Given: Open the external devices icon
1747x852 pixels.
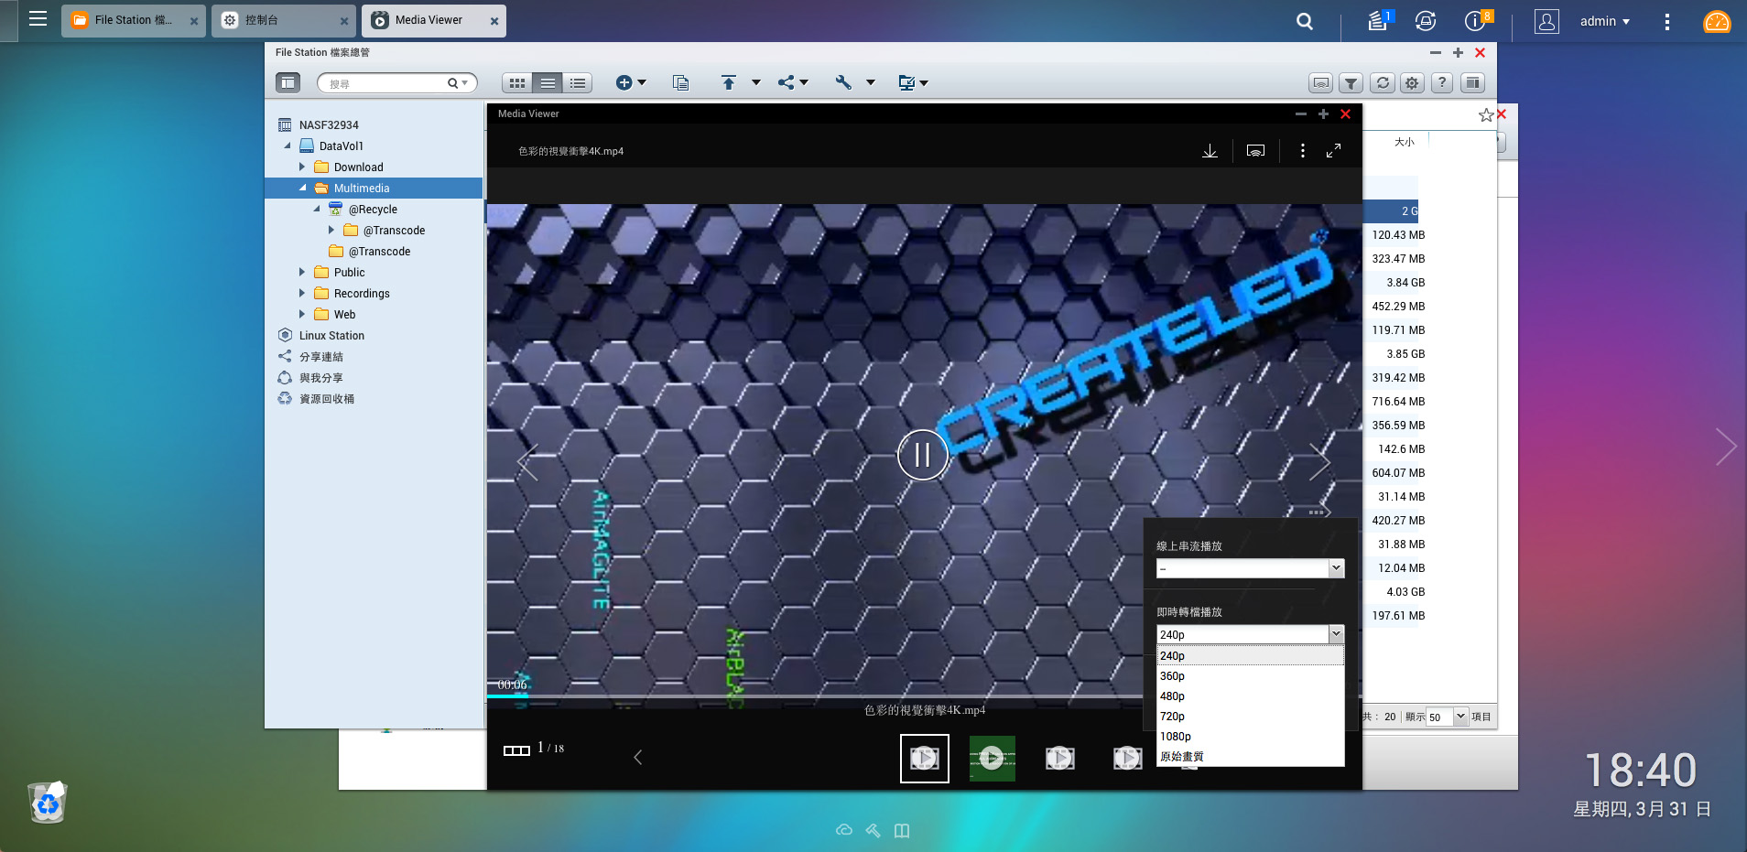Looking at the screenshot, I should [1426, 21].
